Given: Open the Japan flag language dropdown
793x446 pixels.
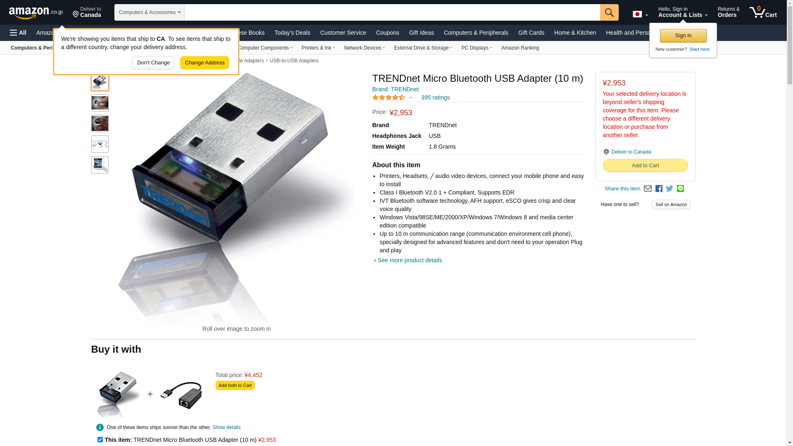Looking at the screenshot, I should point(640,14).
